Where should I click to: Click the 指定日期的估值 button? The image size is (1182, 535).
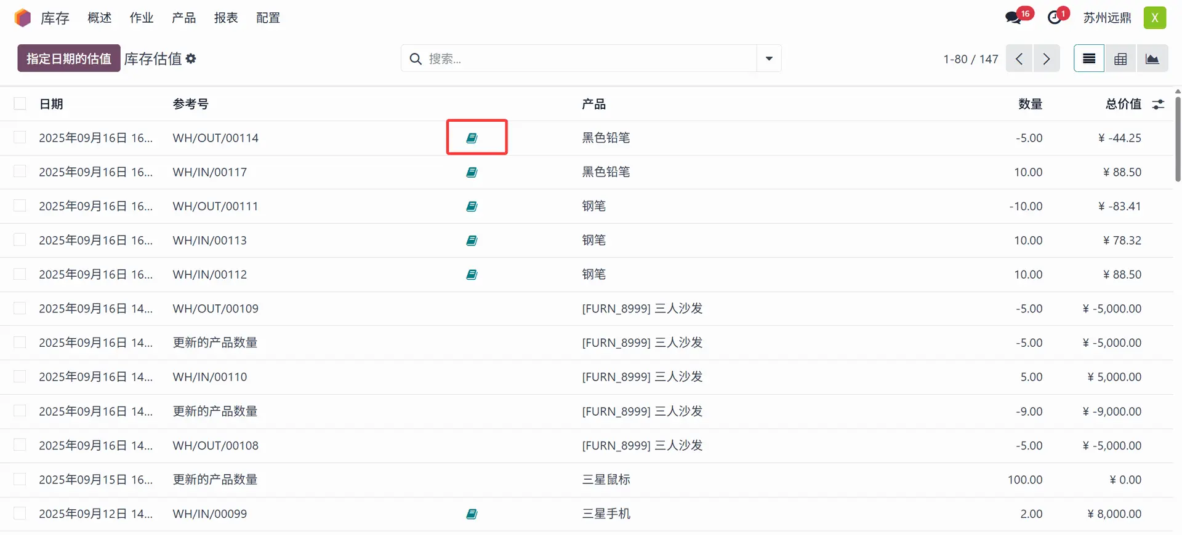[68, 58]
